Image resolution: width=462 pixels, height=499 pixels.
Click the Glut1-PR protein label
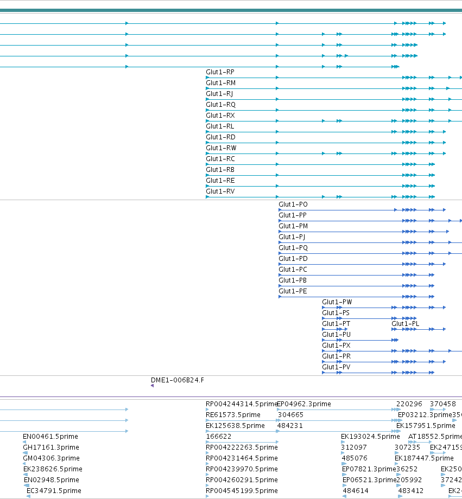coord(336,356)
